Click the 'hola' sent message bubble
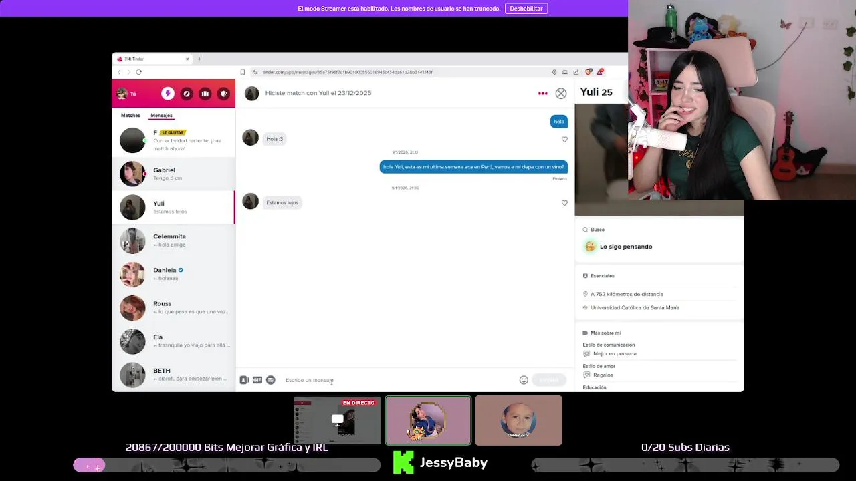 pos(559,122)
